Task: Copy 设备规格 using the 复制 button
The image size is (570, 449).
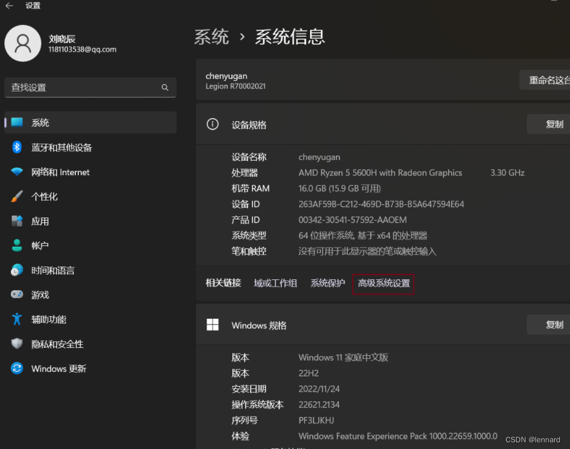Action: (555, 124)
